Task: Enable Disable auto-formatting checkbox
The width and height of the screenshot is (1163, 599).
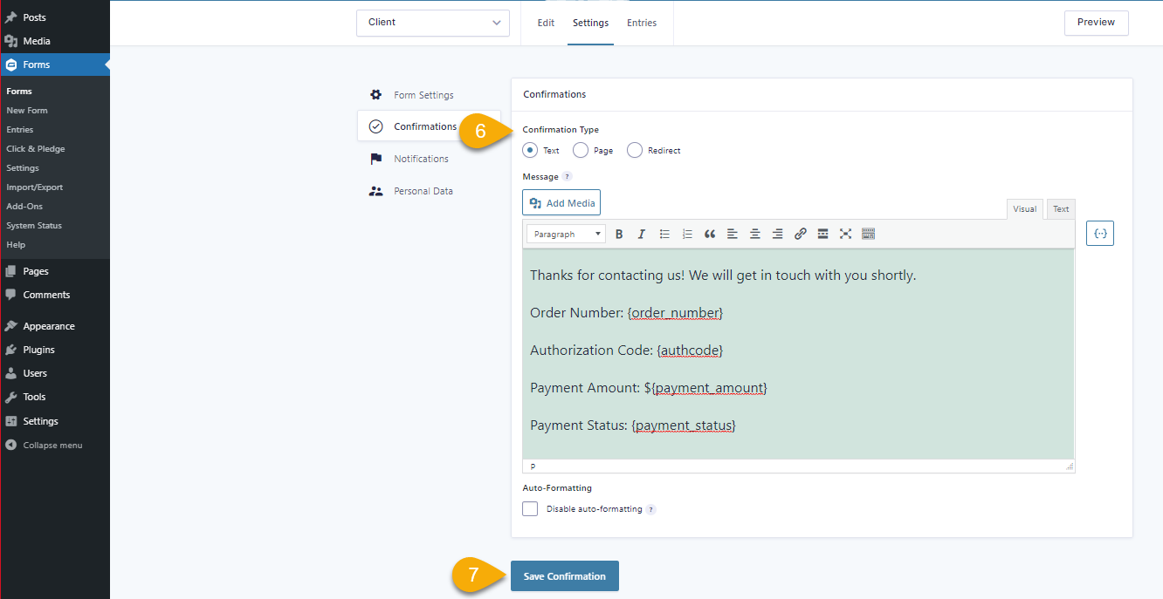Action: click(x=530, y=508)
